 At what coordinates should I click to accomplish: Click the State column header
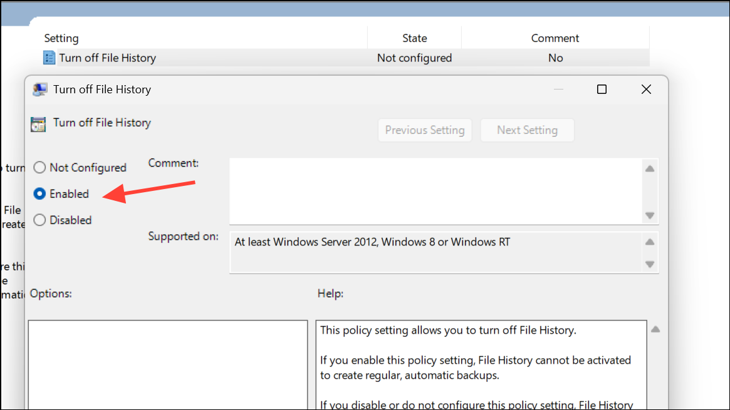[414, 38]
